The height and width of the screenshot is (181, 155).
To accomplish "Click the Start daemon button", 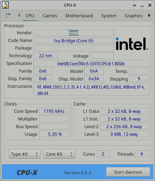I will click(x=128, y=172).
